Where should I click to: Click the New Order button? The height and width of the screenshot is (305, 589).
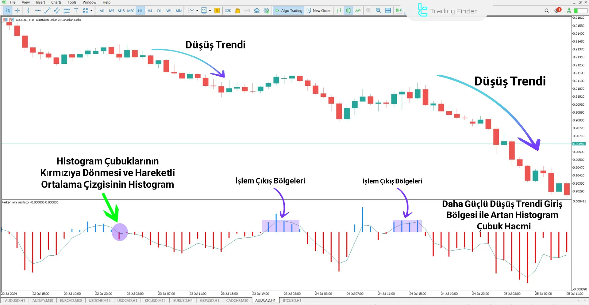tap(319, 11)
